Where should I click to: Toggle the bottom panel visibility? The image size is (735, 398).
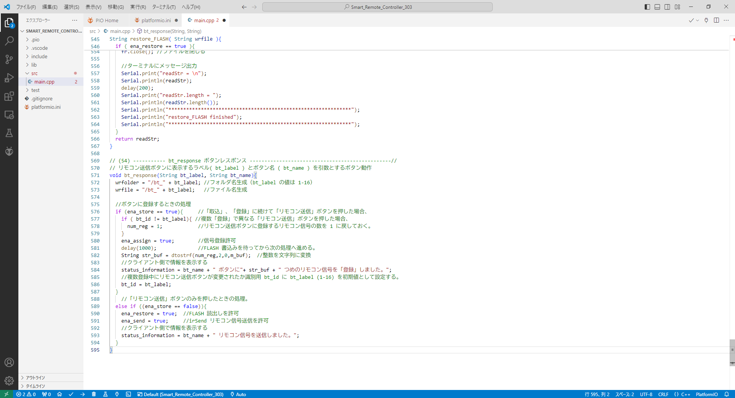[657, 7]
